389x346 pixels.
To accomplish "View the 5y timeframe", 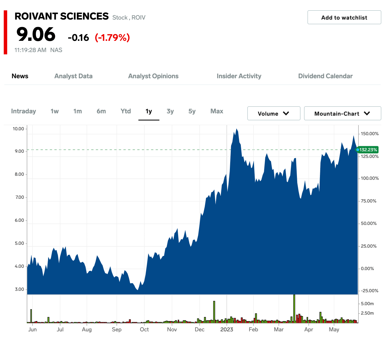I will (191, 111).
